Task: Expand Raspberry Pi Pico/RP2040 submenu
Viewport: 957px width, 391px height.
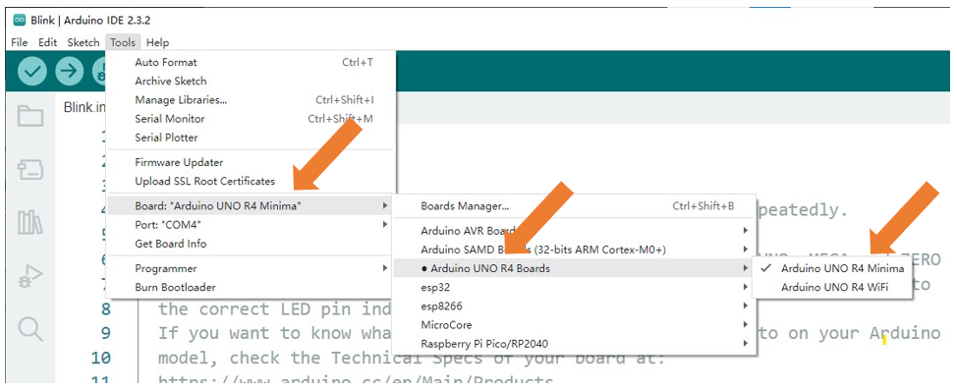Action: (x=574, y=344)
